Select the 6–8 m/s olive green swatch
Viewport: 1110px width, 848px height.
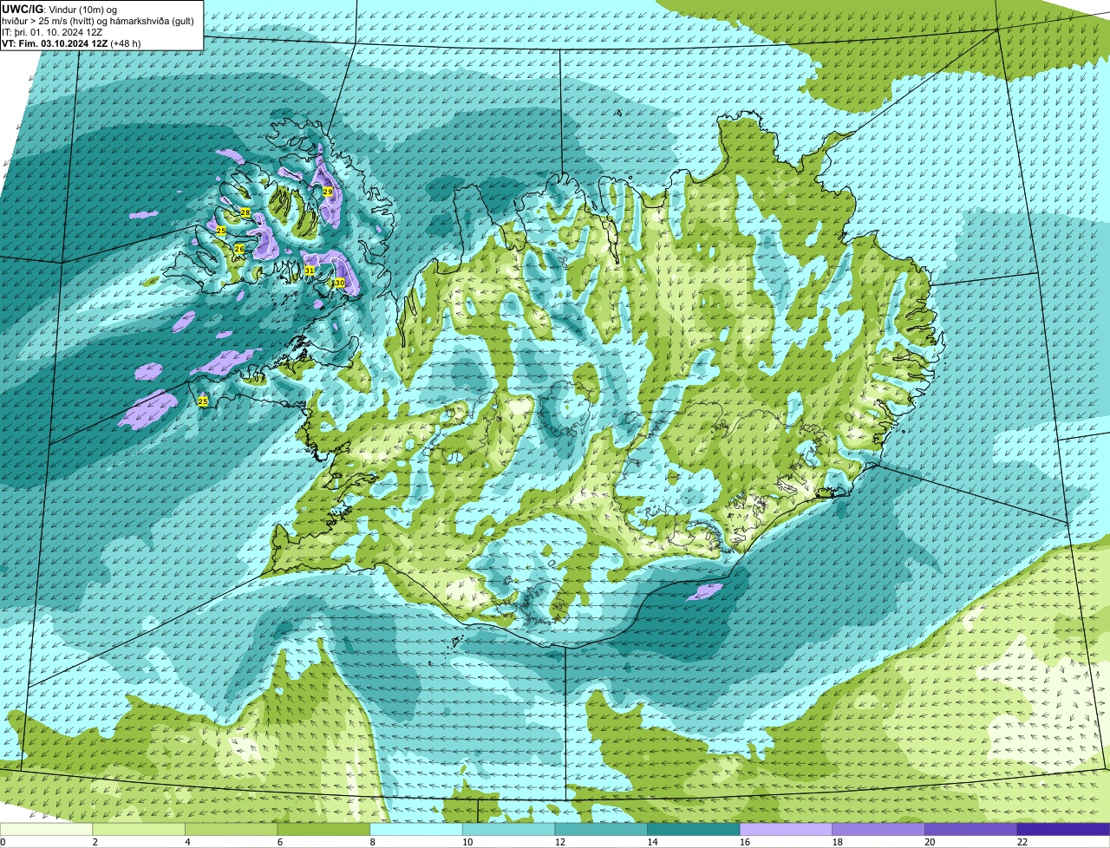tap(323, 829)
